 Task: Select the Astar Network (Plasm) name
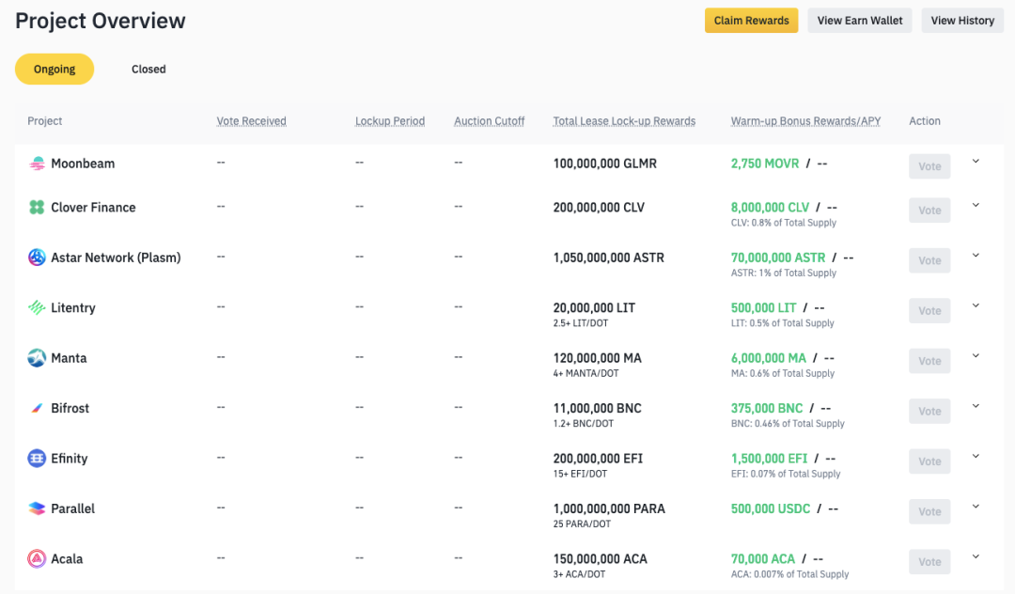pyautogui.click(x=116, y=258)
